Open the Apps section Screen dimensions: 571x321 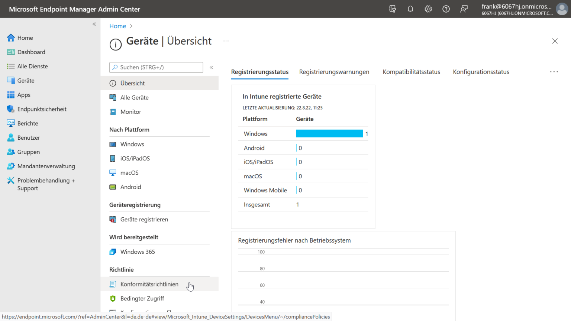point(23,95)
